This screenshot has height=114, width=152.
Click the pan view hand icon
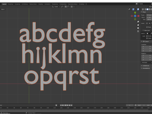(138, 25)
